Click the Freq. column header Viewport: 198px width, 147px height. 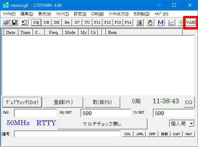pos(54,33)
